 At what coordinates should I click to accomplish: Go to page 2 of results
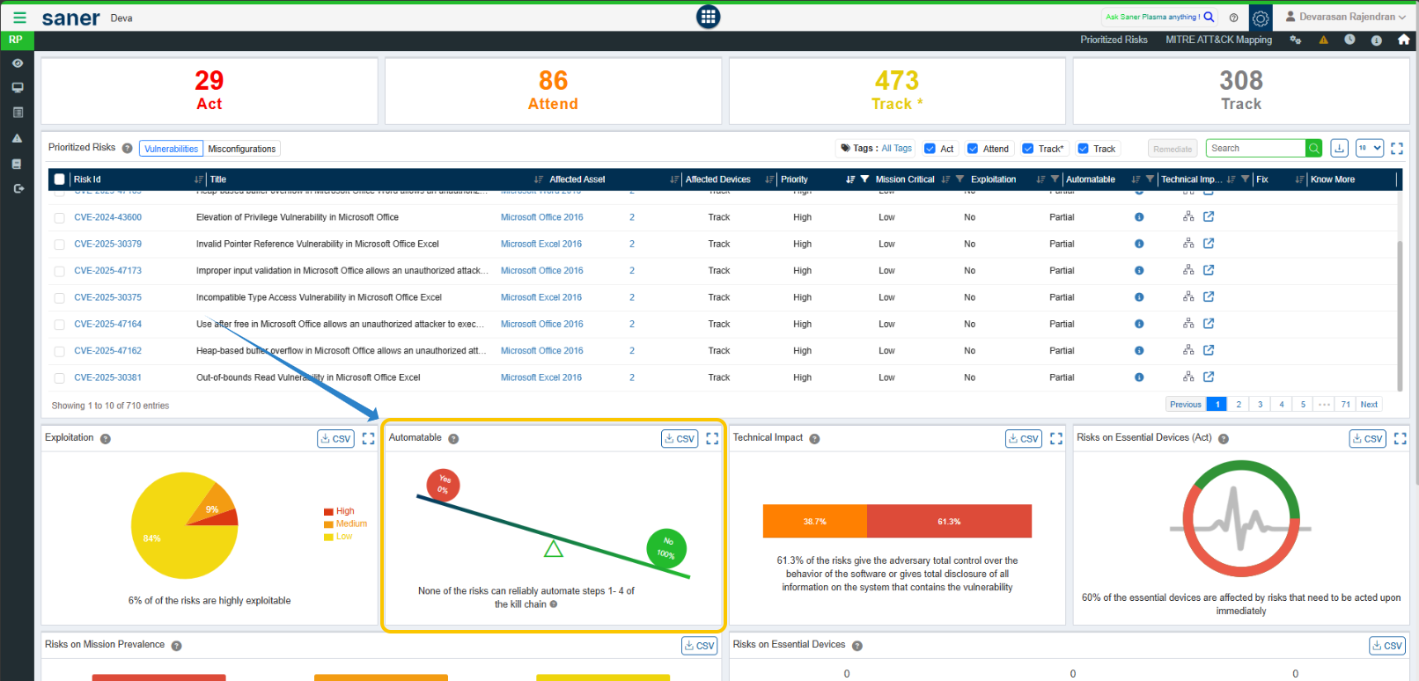1239,405
